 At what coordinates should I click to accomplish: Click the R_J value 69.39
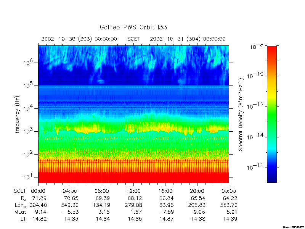point(103,198)
